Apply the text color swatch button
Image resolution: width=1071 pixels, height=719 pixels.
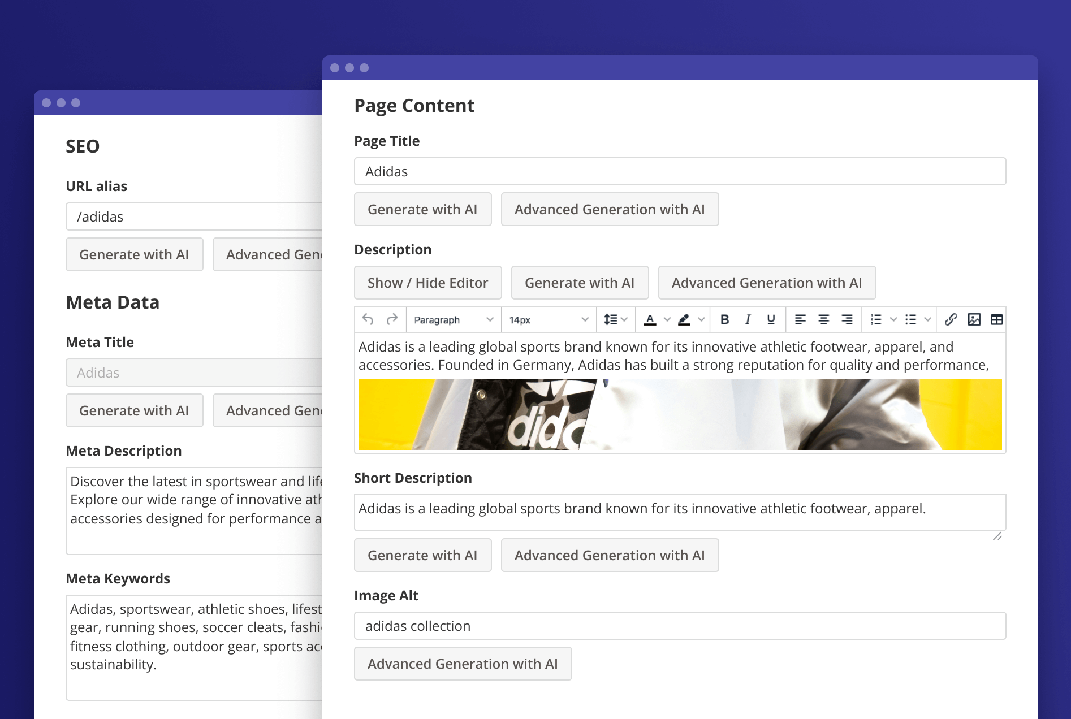pos(650,320)
